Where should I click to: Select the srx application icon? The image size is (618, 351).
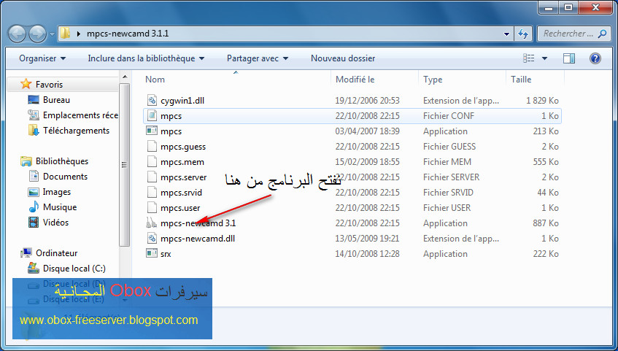click(x=152, y=254)
